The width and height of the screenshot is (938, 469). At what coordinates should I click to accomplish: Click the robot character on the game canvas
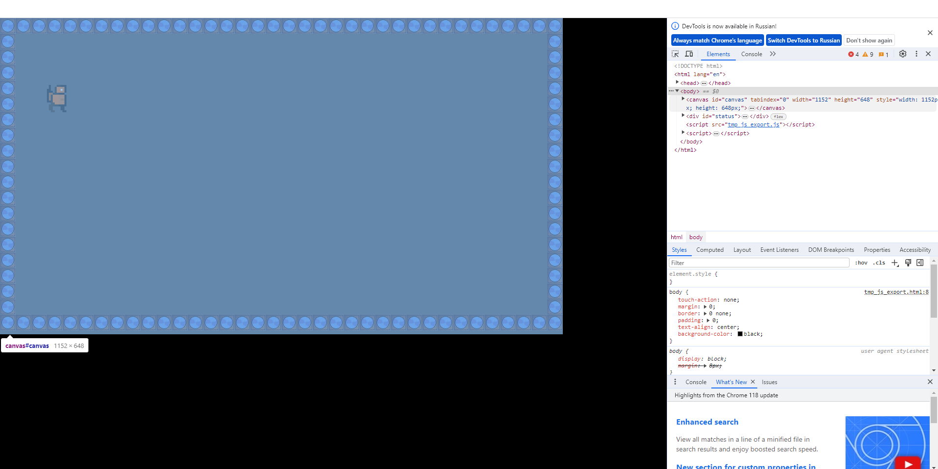pos(57,98)
